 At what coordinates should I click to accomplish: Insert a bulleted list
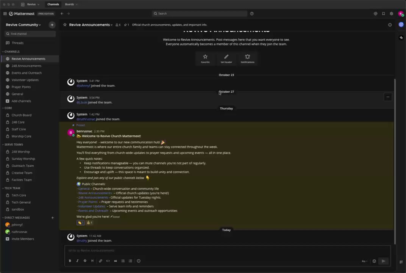point(123,261)
